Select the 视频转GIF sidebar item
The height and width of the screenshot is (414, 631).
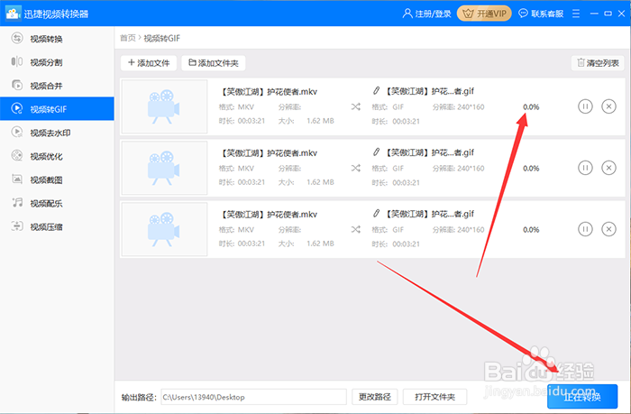coord(57,109)
